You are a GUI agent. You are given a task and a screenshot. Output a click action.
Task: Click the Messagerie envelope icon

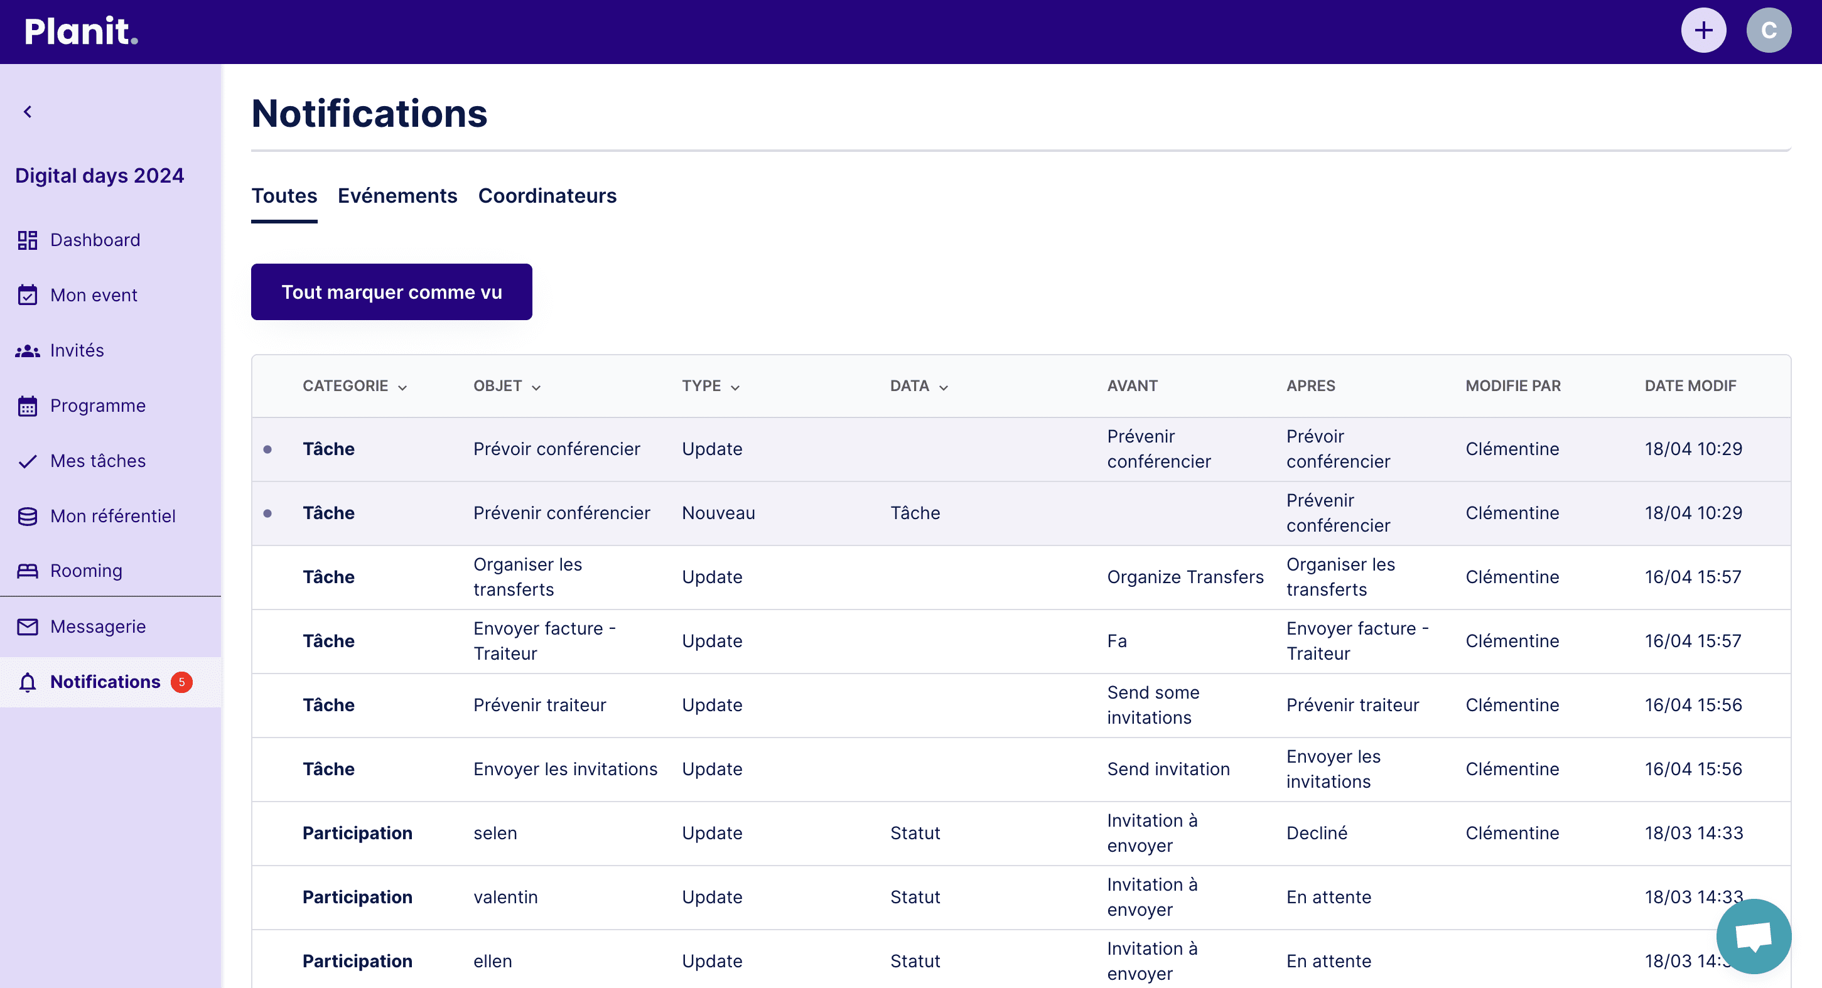pyautogui.click(x=28, y=626)
